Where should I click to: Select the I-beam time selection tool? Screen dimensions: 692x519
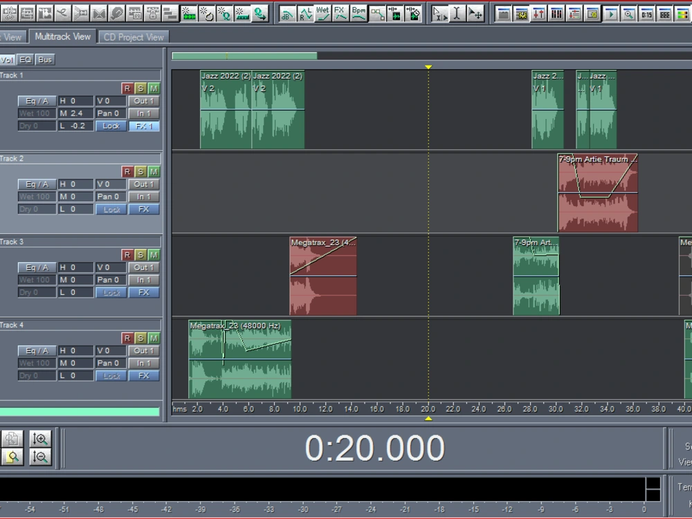(457, 13)
